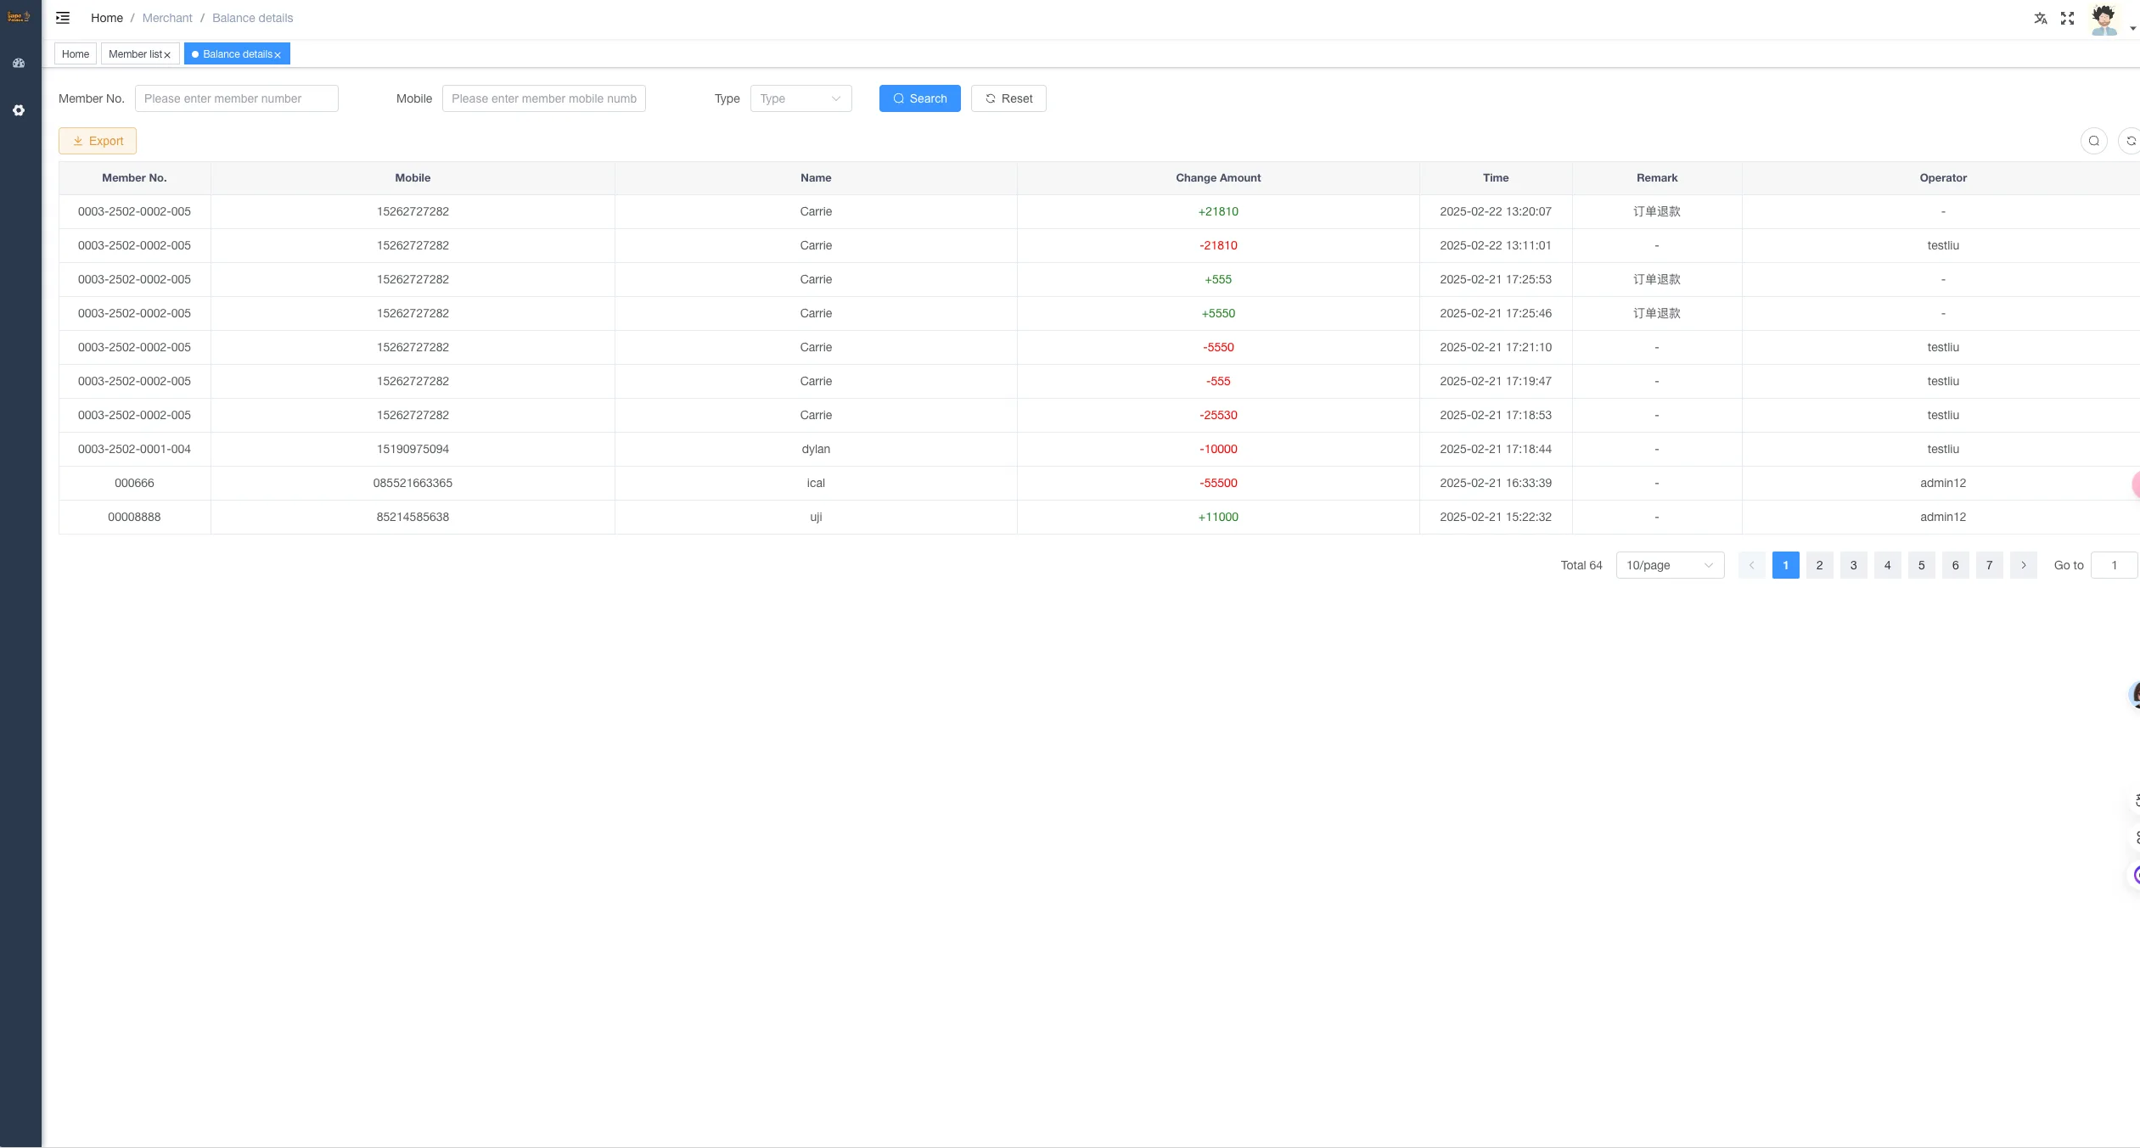Click the Member No. column header
Image resolution: width=2140 pixels, height=1148 pixels.
(x=134, y=178)
